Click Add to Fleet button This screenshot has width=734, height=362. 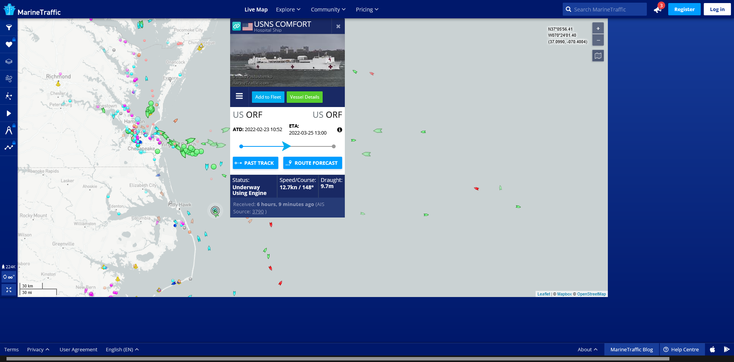coord(268,97)
